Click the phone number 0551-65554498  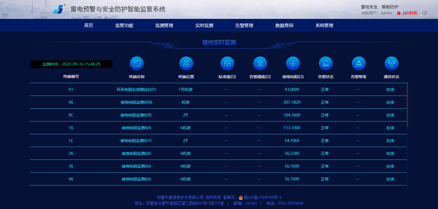coord(290,203)
